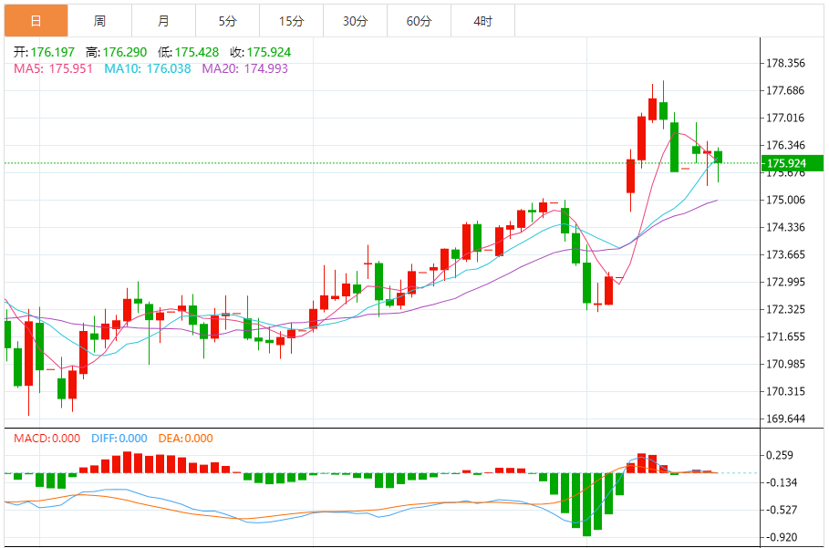The width and height of the screenshot is (829, 548).
Task: Switch to the 4时 timeframe tab
Action: (482, 21)
